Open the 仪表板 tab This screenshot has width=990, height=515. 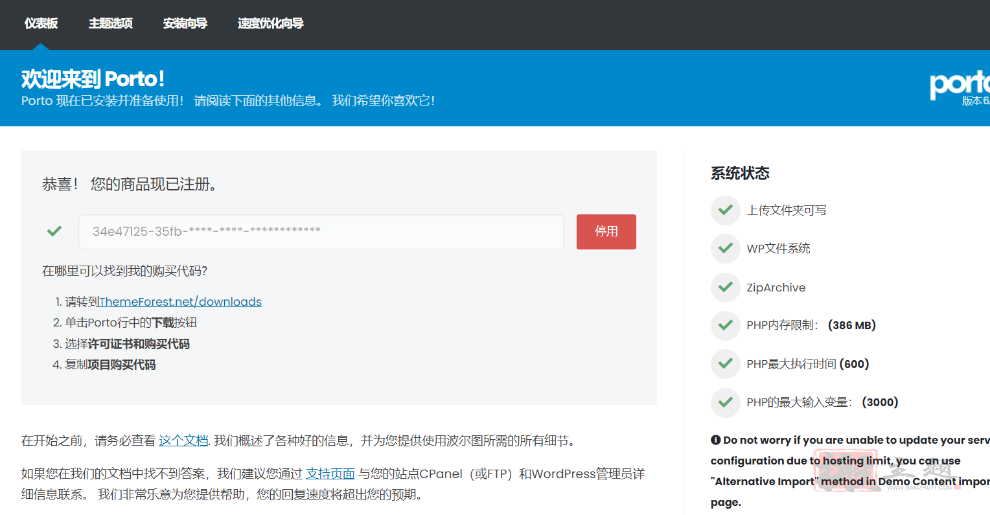[41, 23]
